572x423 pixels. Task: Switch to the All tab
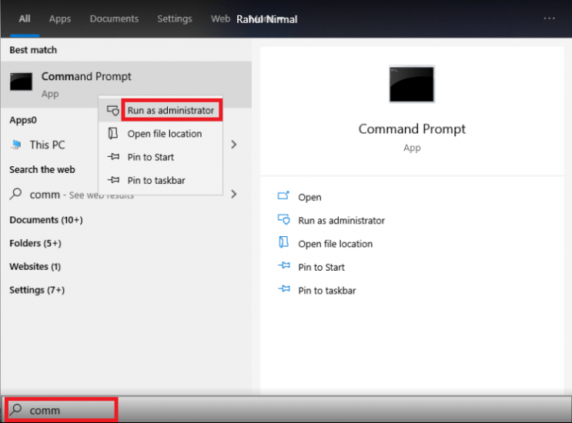point(25,18)
